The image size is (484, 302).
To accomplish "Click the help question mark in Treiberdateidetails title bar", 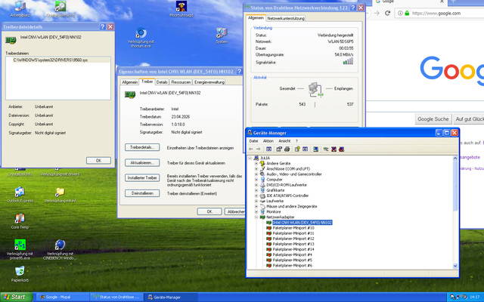I will (103, 27).
